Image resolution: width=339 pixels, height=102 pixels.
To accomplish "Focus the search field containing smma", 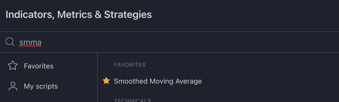I will 152,42.
